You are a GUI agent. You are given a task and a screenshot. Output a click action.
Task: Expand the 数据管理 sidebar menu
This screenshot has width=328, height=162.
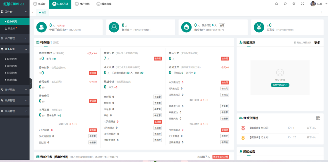pos(14,100)
